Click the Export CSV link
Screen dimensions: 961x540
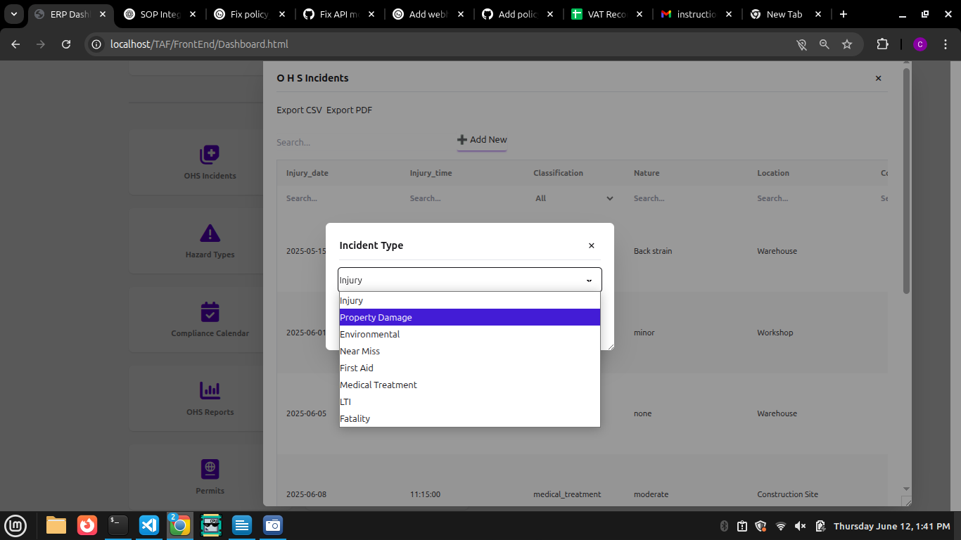click(x=299, y=110)
